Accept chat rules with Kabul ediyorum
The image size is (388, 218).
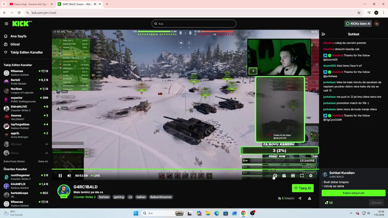click(x=353, y=193)
